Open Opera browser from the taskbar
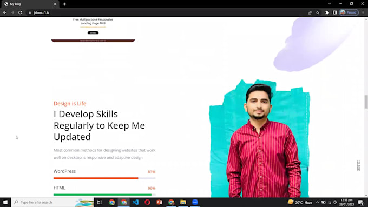 [x=147, y=202]
